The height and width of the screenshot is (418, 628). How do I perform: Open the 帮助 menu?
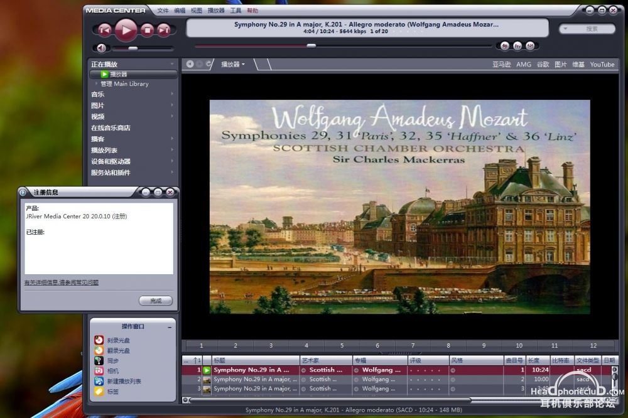(252, 11)
